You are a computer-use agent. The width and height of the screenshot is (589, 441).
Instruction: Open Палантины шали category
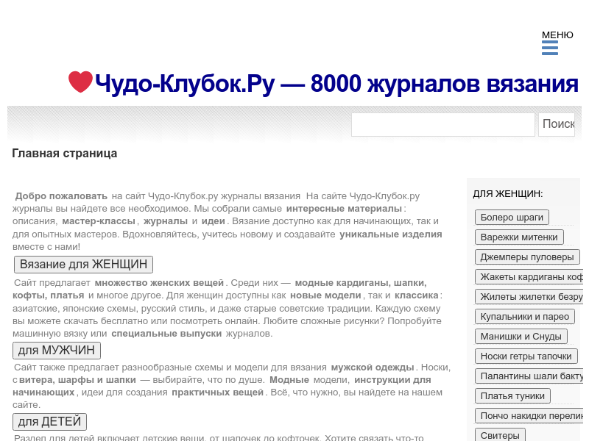[x=529, y=376]
